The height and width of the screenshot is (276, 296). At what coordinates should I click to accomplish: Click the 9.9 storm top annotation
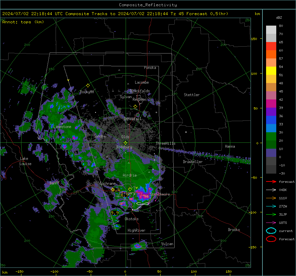tap(115, 213)
